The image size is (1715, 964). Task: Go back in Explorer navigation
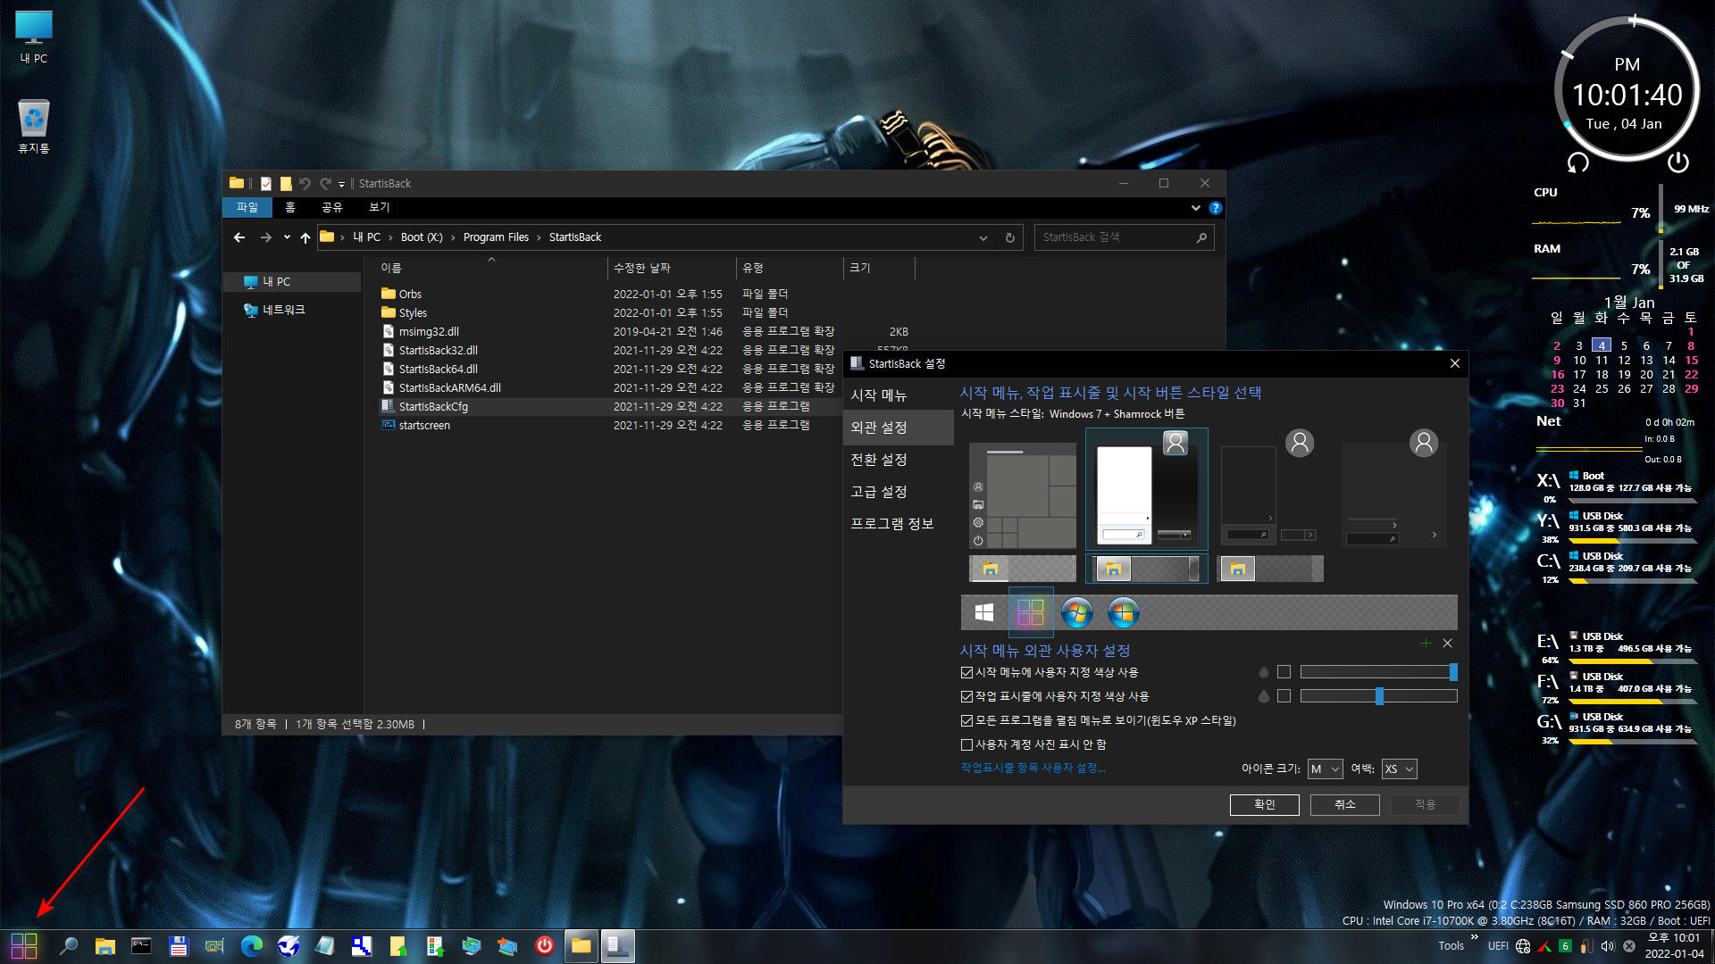click(x=238, y=237)
